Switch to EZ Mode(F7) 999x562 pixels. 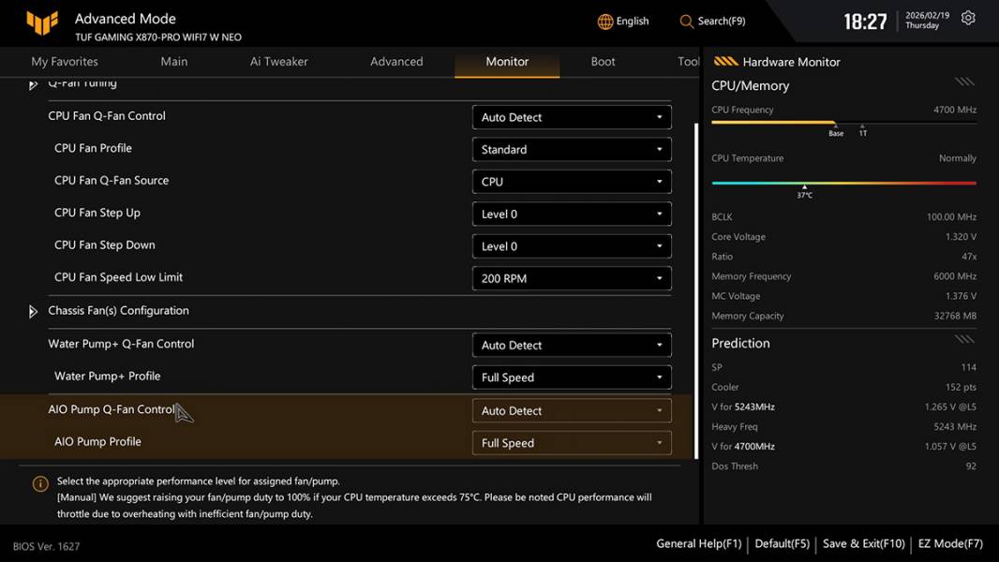coord(950,544)
